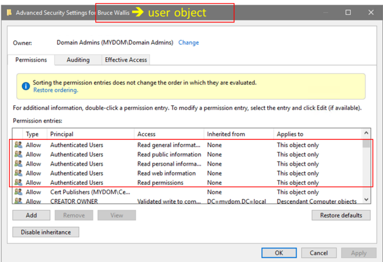The width and height of the screenshot is (383, 262).
Task: Click the folder icon in the title bar
Action: [9, 12]
